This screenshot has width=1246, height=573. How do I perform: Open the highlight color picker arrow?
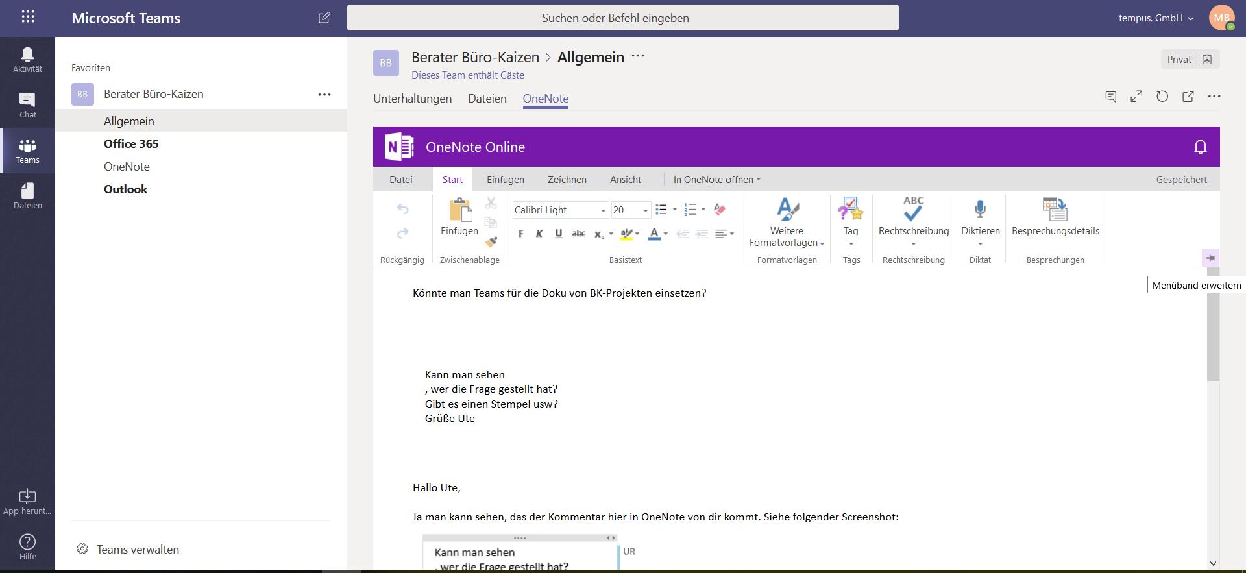[x=637, y=234]
